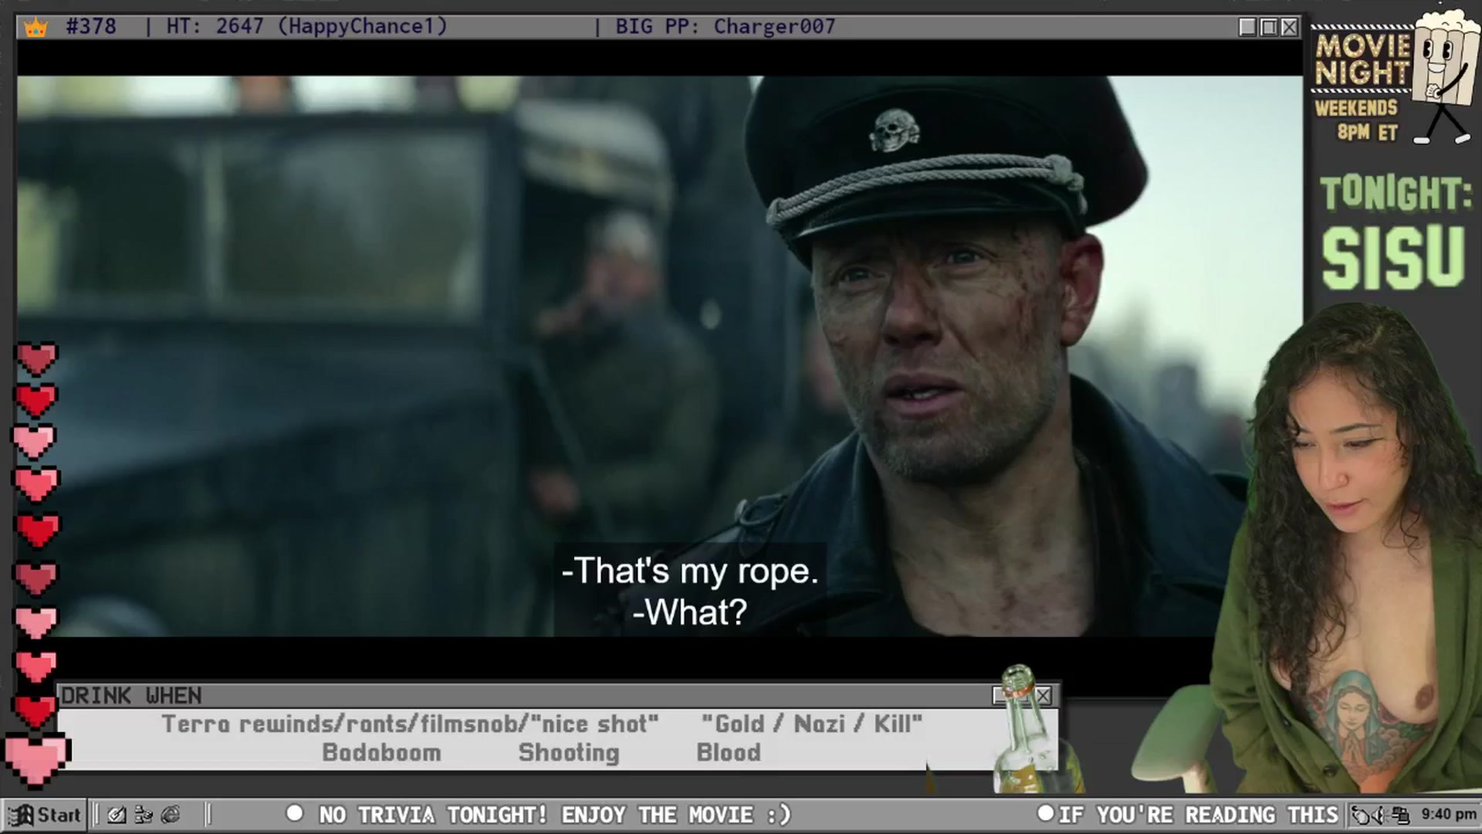1482x834 pixels.
Task: Click the "Gold / Nazi / Kill" rule
Action: pos(812,724)
